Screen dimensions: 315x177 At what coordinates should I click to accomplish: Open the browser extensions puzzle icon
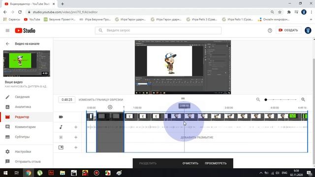(x=289, y=12)
